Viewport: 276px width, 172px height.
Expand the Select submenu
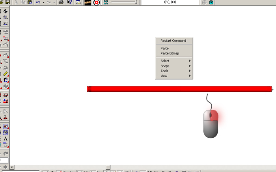click(173, 61)
